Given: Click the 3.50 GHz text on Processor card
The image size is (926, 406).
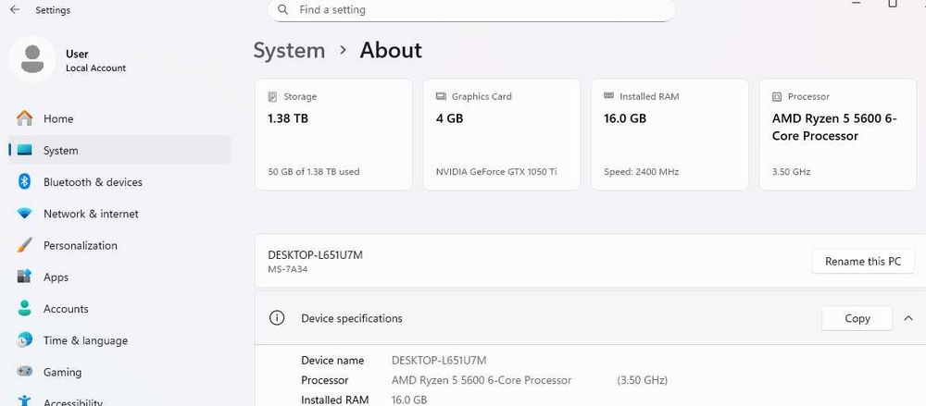Looking at the screenshot, I should [x=792, y=172].
